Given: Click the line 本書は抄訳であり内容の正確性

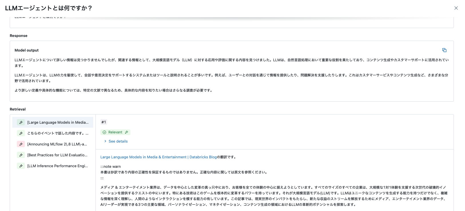Looking at the screenshot, I should [x=184, y=172].
